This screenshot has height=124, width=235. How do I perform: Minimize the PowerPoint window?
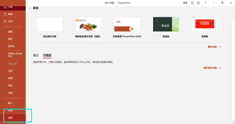coord(214,3)
